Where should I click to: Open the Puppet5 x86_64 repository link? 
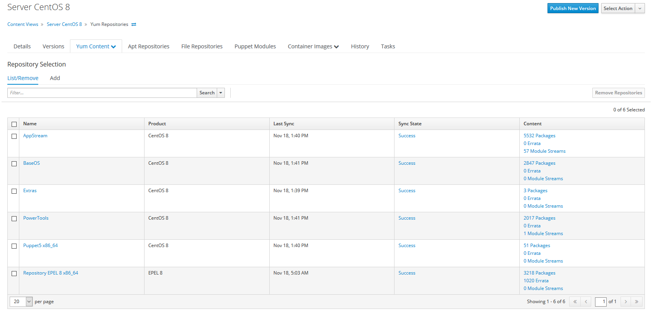(x=41, y=246)
